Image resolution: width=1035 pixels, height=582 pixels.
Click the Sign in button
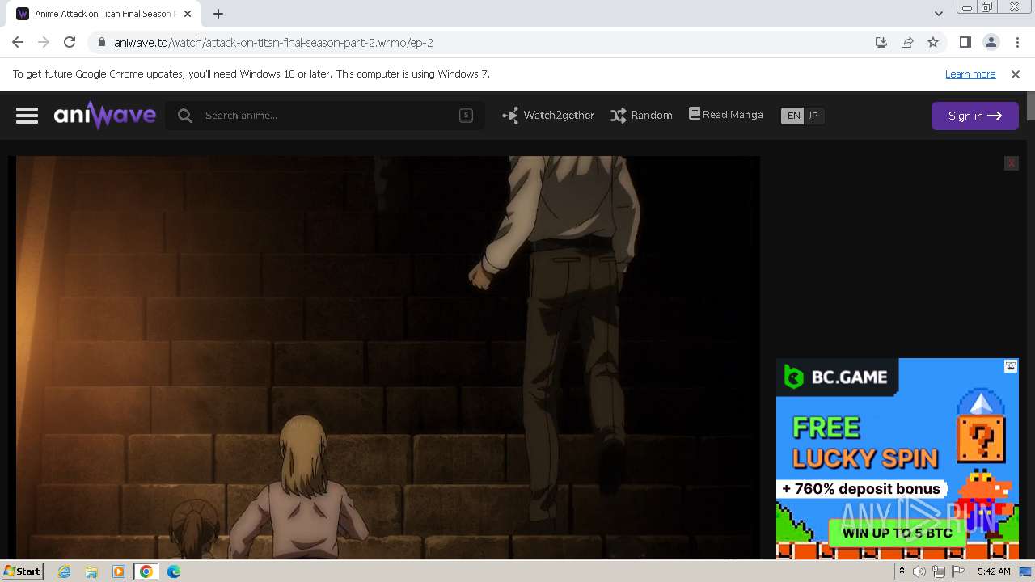coord(974,116)
